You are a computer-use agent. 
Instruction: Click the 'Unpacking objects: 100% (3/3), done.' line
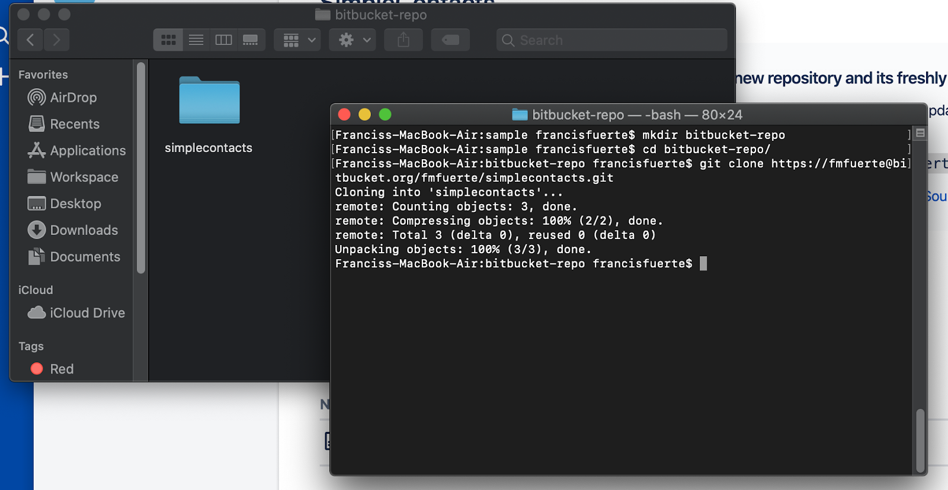tap(463, 249)
